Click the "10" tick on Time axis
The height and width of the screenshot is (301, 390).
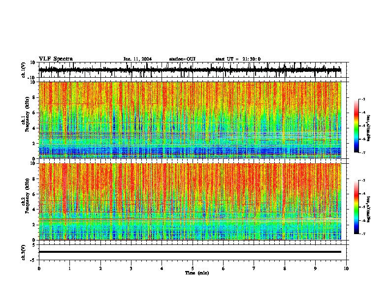(x=346, y=269)
